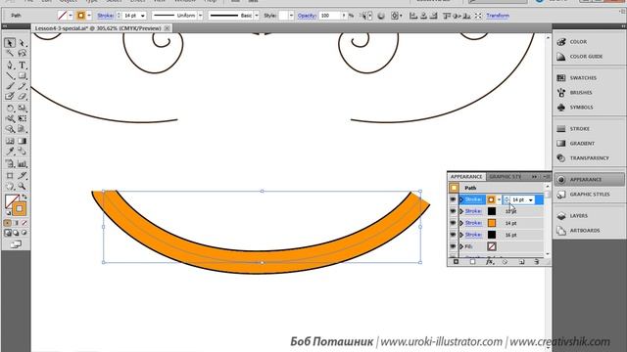
Task: Toggle visibility of upper black stroke
Action: [x=453, y=211]
